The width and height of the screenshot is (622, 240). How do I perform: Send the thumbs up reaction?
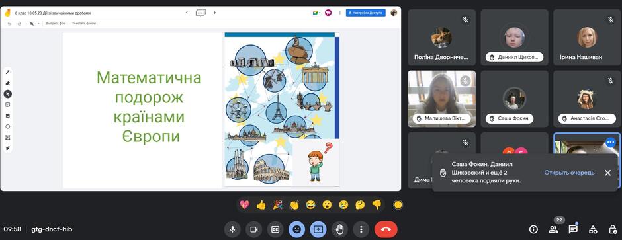click(x=261, y=205)
